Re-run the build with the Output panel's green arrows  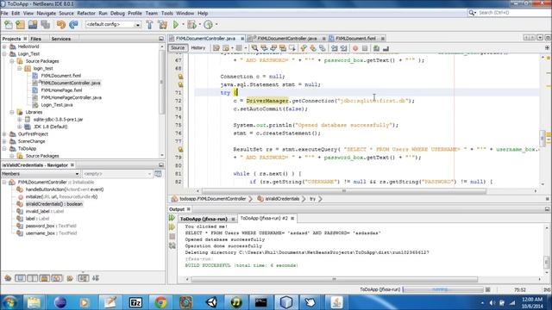tap(172, 218)
